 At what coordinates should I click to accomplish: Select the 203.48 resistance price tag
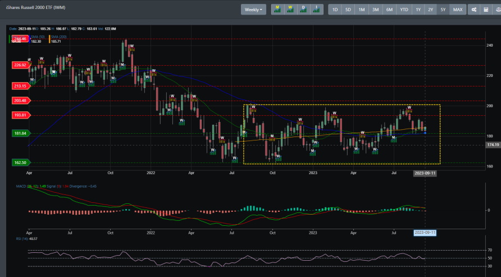[x=20, y=101]
